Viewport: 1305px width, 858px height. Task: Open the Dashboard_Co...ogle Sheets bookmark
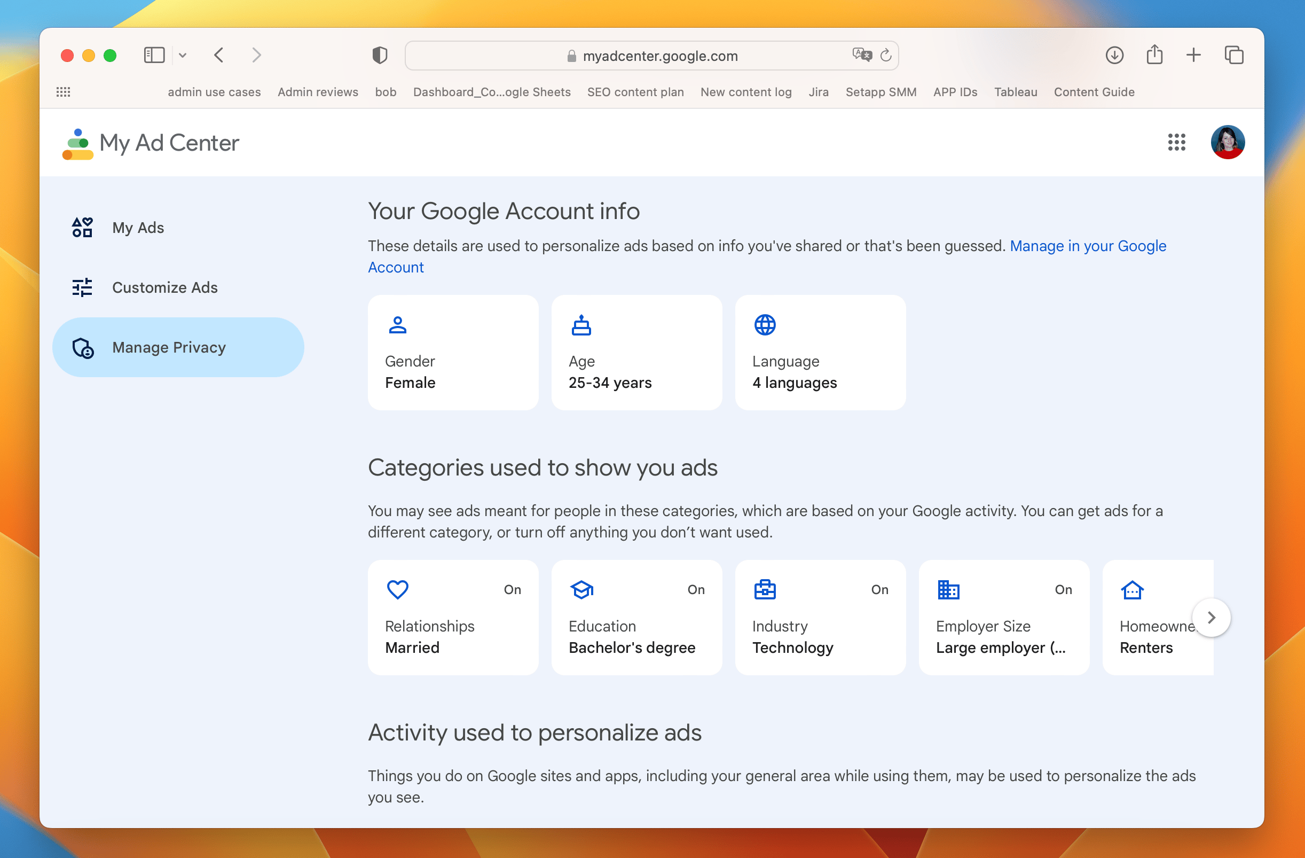point(492,92)
